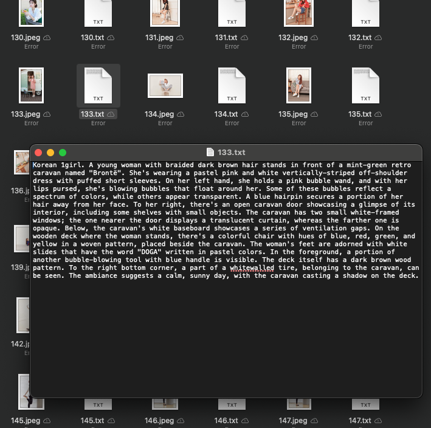Click the underlined word "whitewalled" in the text

[x=252, y=268]
